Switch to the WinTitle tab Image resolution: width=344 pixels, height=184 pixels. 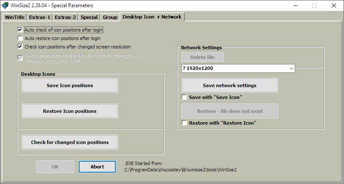[x=14, y=17]
